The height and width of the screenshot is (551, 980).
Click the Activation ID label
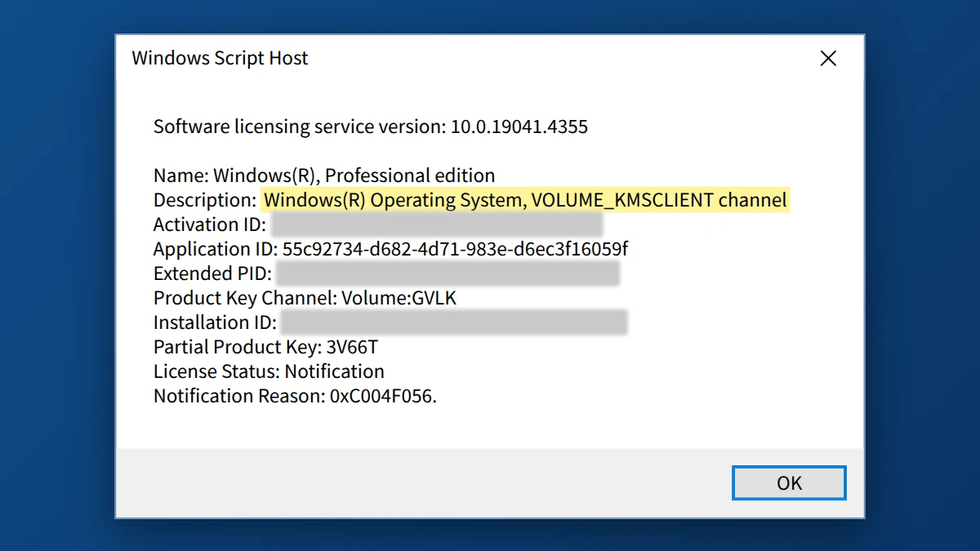(210, 224)
